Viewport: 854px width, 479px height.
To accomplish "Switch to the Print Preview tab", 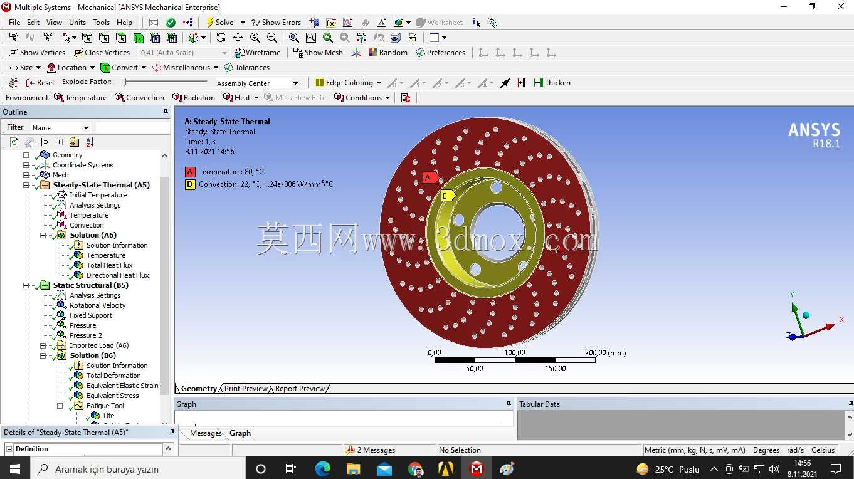I will pyautogui.click(x=246, y=389).
